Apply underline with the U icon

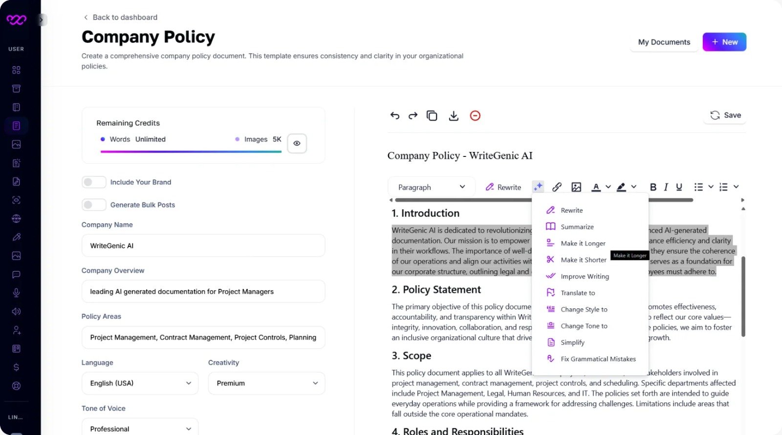[679, 187]
